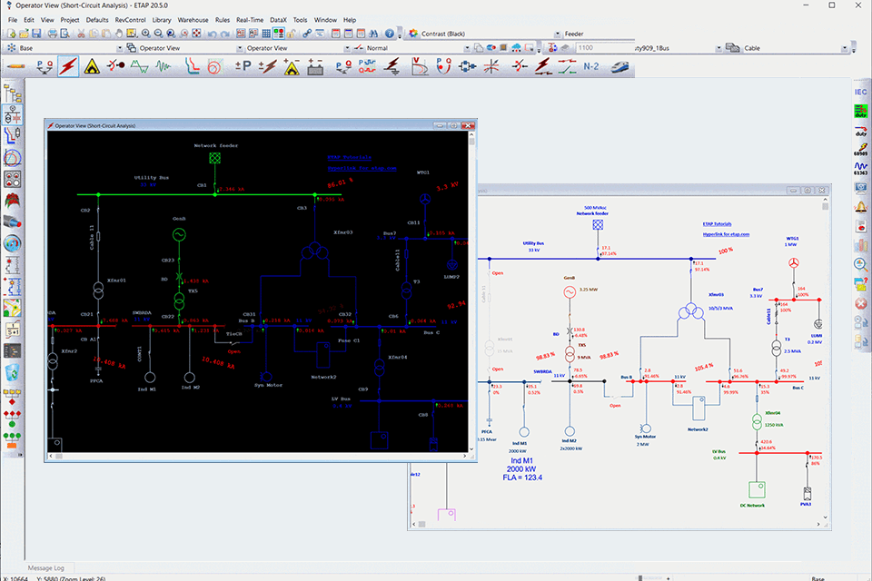Viewport: 872px width, 581px height.
Task: Expand the second Operator View dropdown
Action: coord(346,48)
